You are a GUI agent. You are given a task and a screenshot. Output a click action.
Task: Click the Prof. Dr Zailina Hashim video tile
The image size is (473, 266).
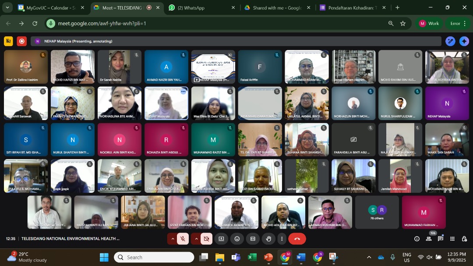pyautogui.click(x=26, y=67)
